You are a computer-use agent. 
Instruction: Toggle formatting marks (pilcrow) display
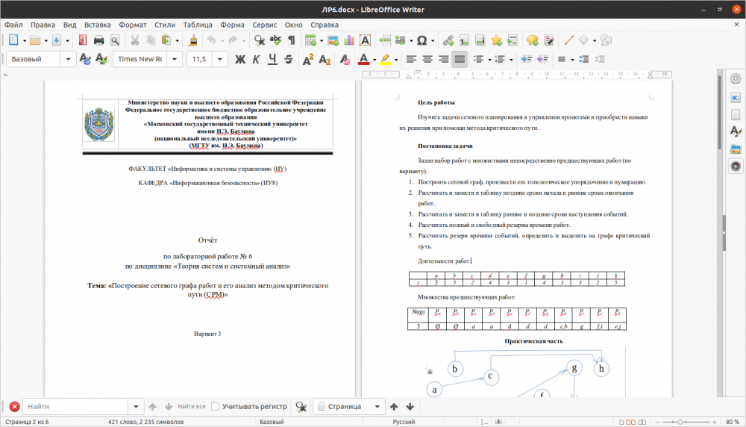292,40
